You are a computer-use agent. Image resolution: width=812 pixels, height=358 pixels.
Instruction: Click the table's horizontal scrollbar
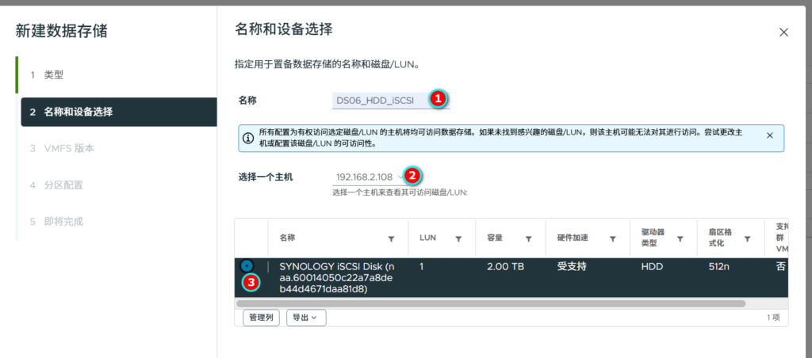(x=492, y=303)
